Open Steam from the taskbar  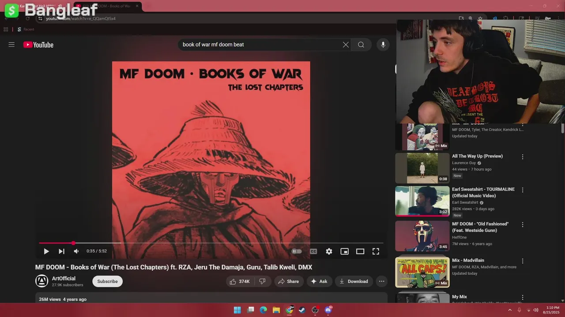[302, 310]
